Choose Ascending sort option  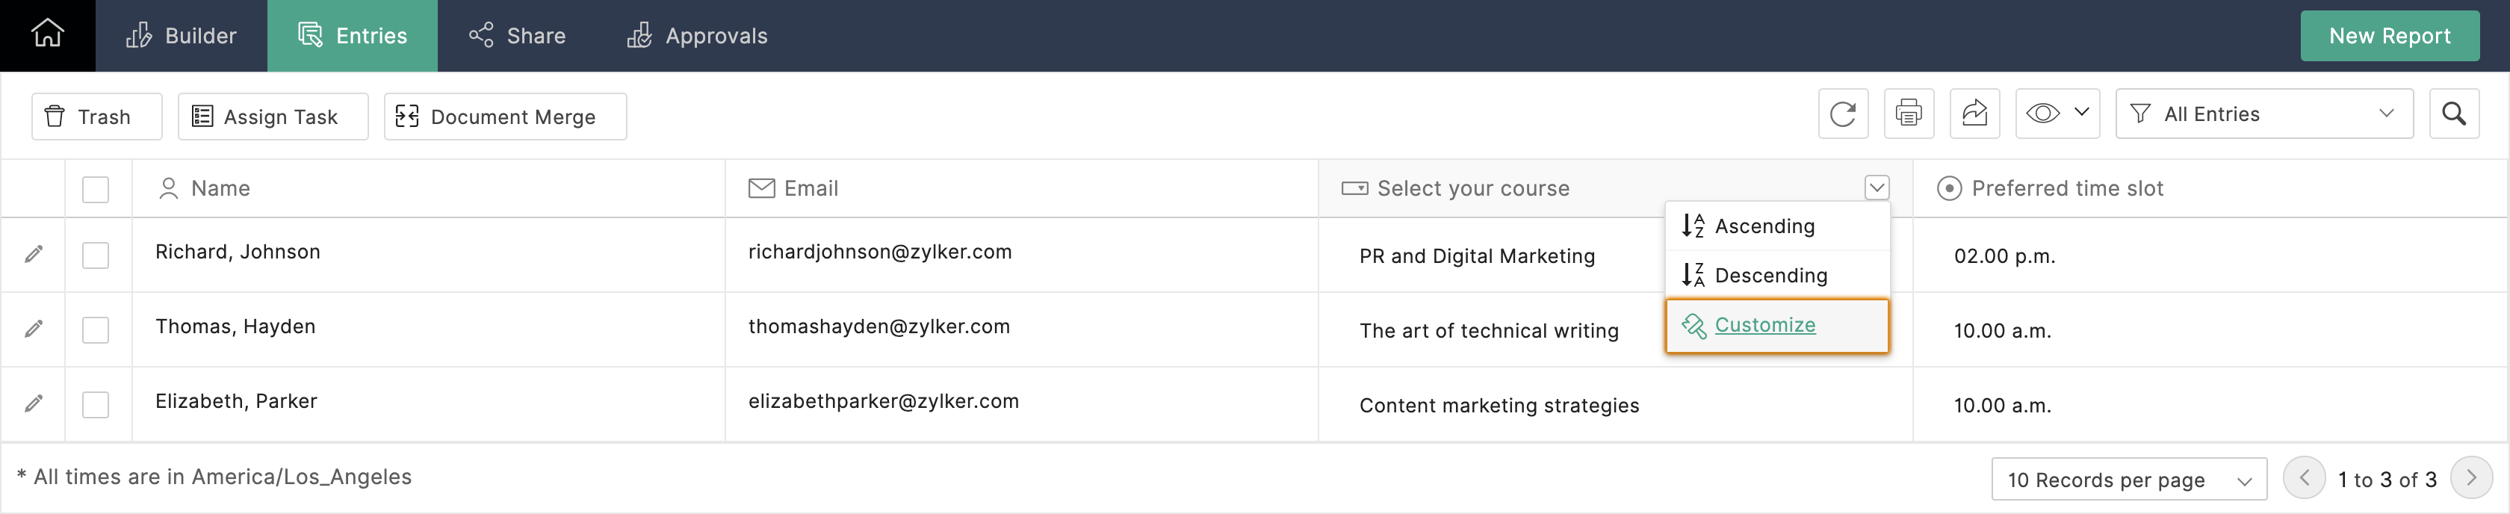[x=1764, y=226]
